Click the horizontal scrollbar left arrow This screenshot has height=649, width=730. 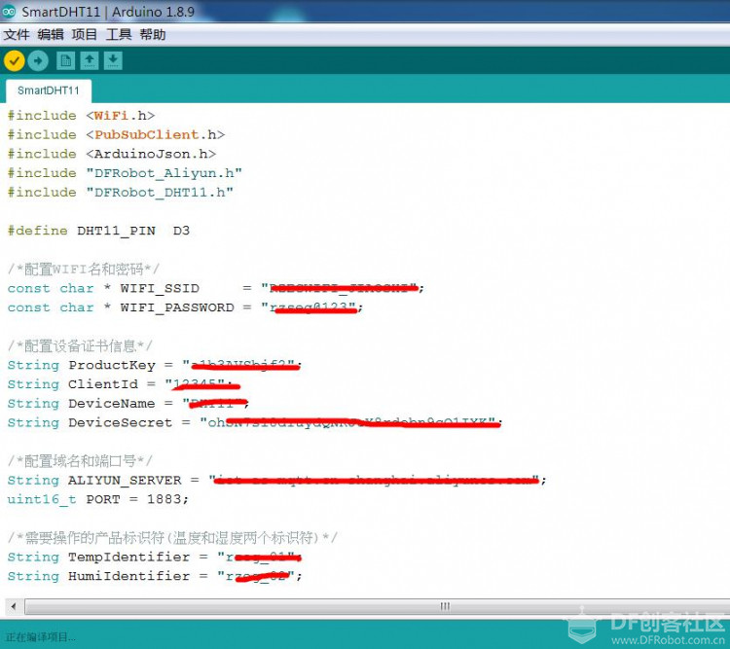click(14, 606)
